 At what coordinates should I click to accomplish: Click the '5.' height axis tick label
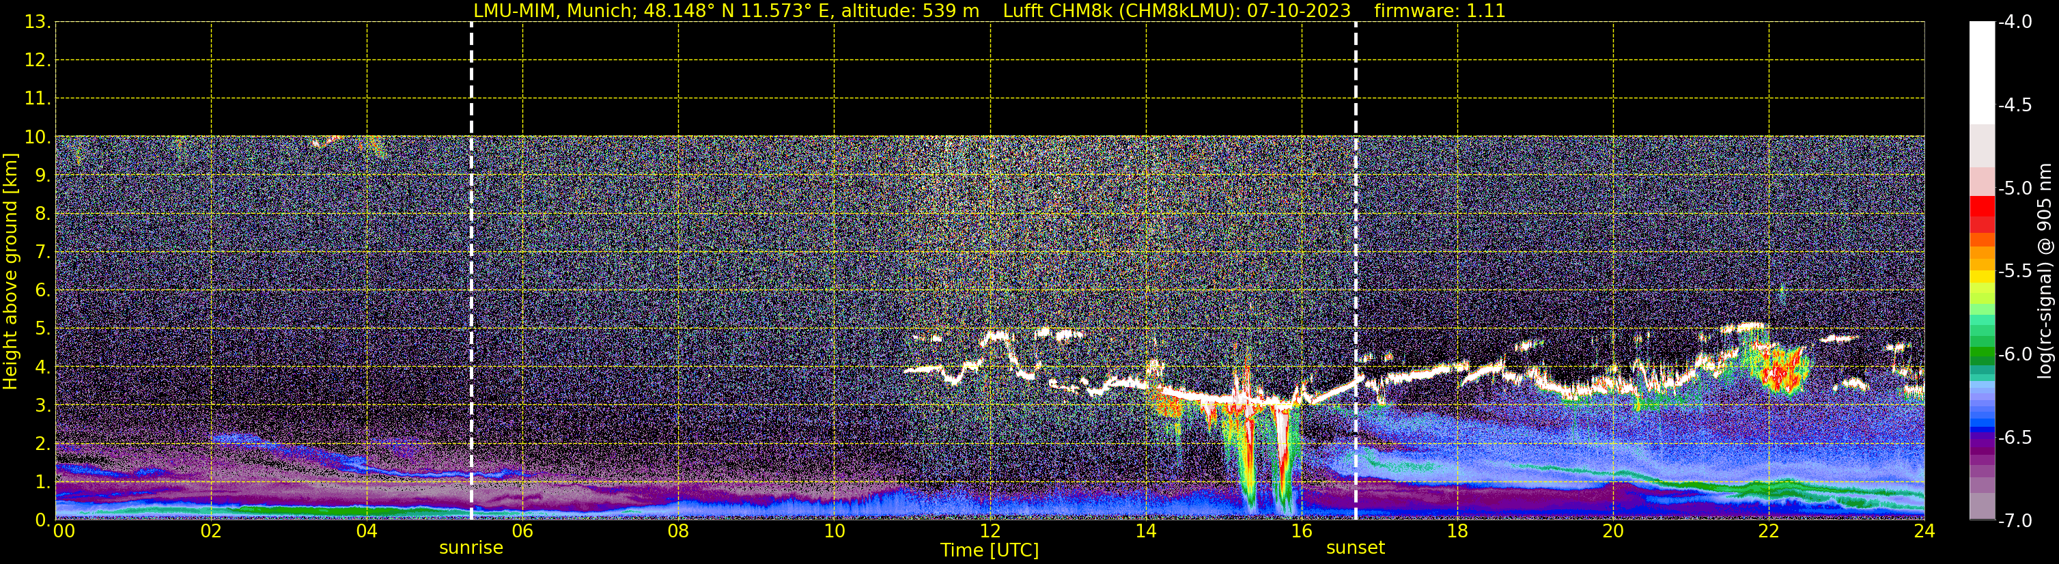pyautogui.click(x=42, y=329)
